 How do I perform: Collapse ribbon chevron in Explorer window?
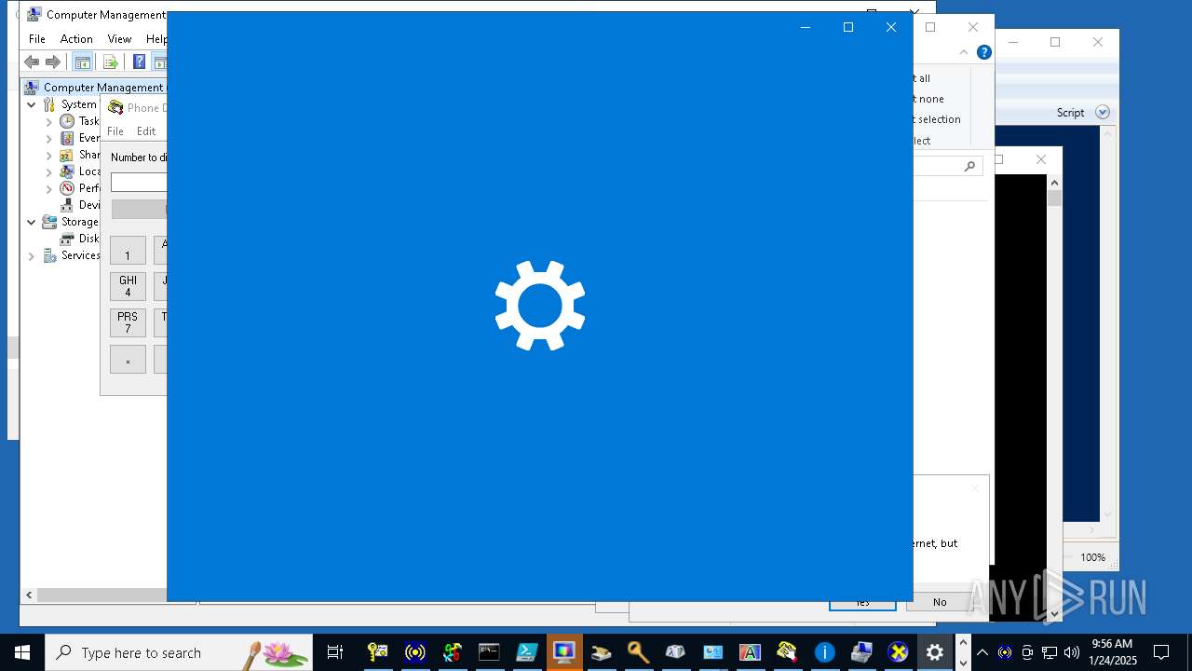point(964,52)
